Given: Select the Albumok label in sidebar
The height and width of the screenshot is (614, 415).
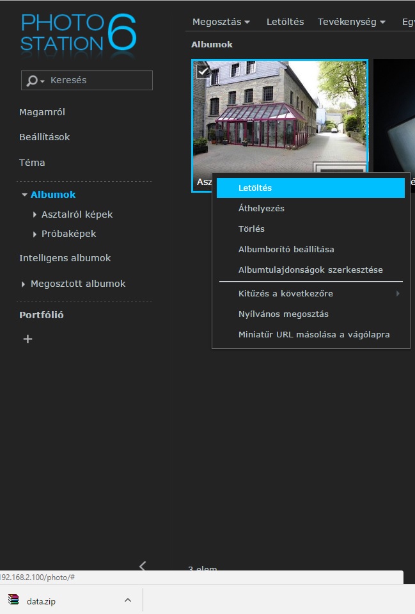Looking at the screenshot, I should pos(53,195).
